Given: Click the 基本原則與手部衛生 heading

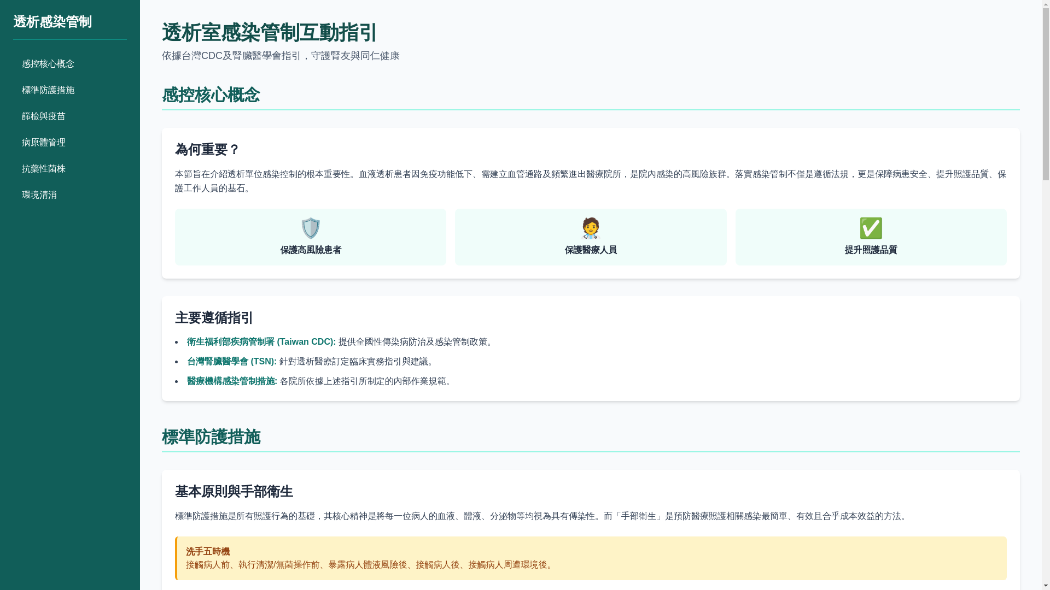Looking at the screenshot, I should pos(234,492).
